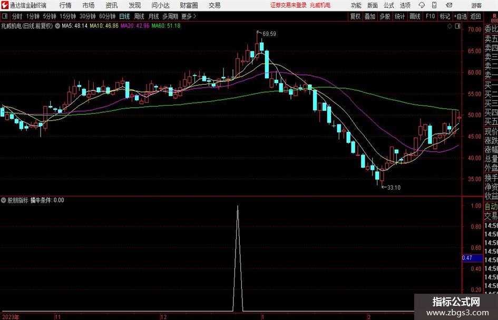This screenshot has width=498, height=320.
Task: Click the 69.59 high price marker
Action: coord(269,34)
